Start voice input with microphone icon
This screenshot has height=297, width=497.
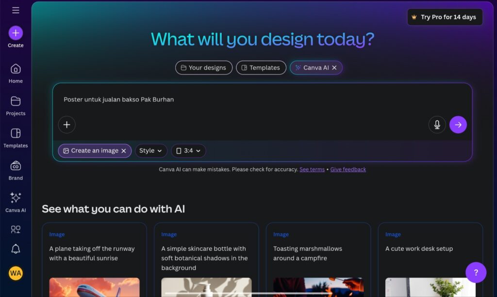click(437, 125)
